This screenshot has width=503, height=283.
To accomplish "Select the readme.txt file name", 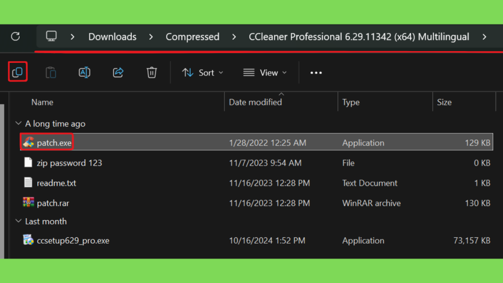I will click(56, 183).
